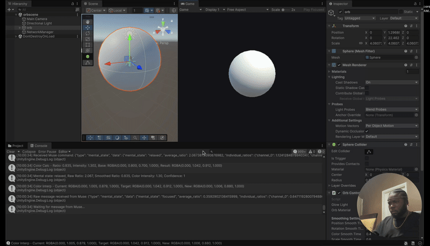Click the Hierarchy add (+) button

click(x=8, y=10)
